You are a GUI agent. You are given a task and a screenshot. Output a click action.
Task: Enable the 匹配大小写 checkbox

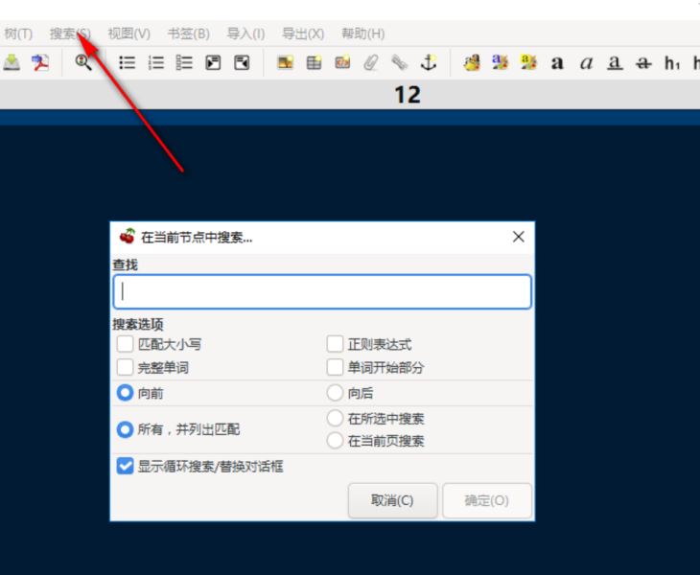pyautogui.click(x=125, y=344)
